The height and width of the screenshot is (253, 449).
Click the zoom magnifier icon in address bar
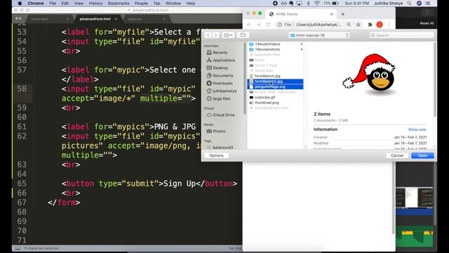coord(349,25)
